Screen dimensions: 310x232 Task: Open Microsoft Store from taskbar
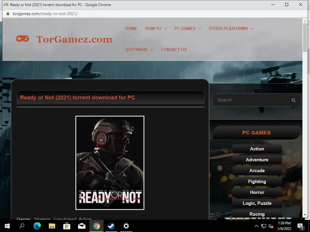click(x=67, y=226)
